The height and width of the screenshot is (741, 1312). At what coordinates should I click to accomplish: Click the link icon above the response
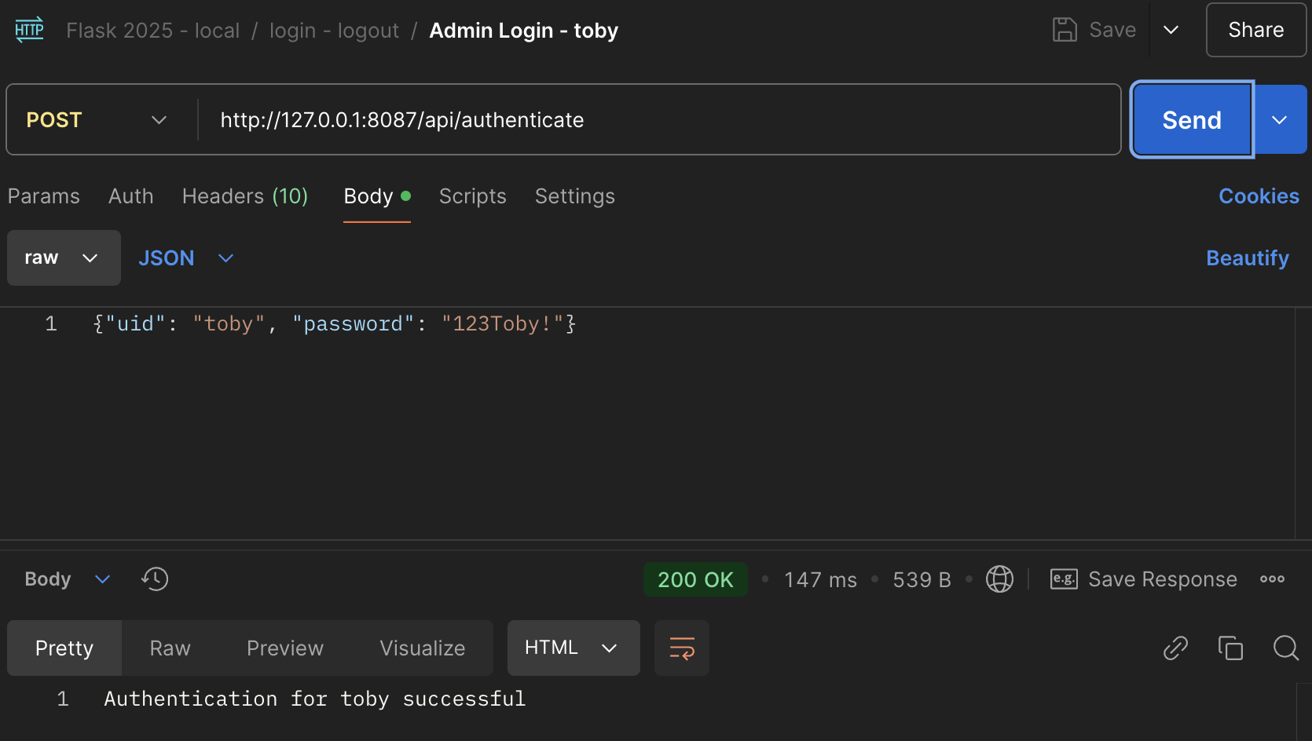point(1175,648)
